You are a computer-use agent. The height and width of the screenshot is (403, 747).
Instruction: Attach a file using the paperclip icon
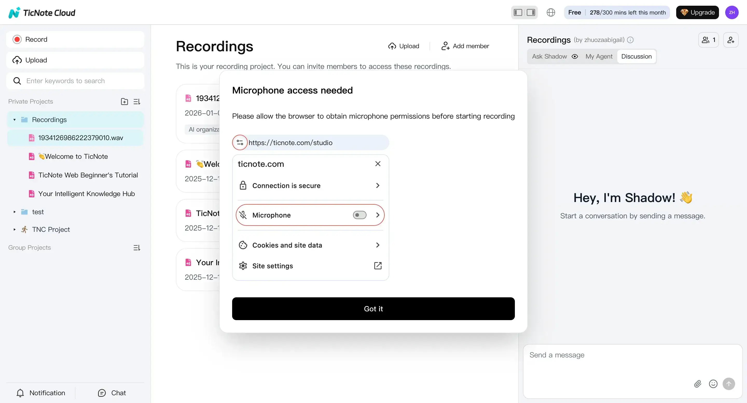coord(698,384)
